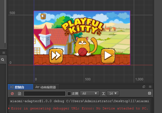Click the font size text icon

(103, 94)
